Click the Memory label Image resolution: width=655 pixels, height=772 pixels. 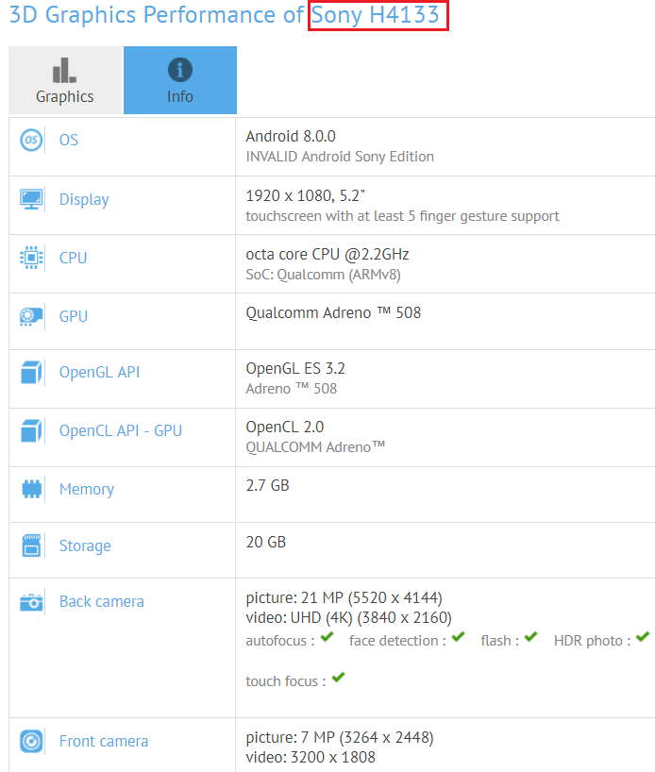pos(87,490)
